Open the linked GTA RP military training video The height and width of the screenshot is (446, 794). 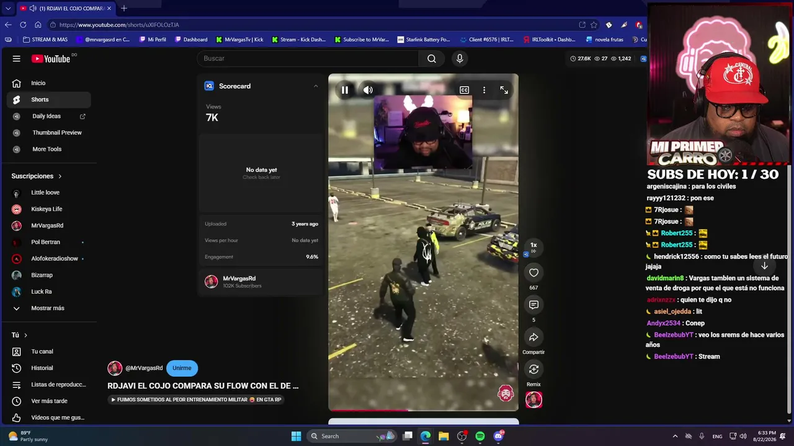click(196, 400)
